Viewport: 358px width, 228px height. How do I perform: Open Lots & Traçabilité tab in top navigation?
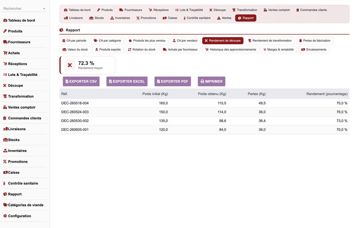189,10
